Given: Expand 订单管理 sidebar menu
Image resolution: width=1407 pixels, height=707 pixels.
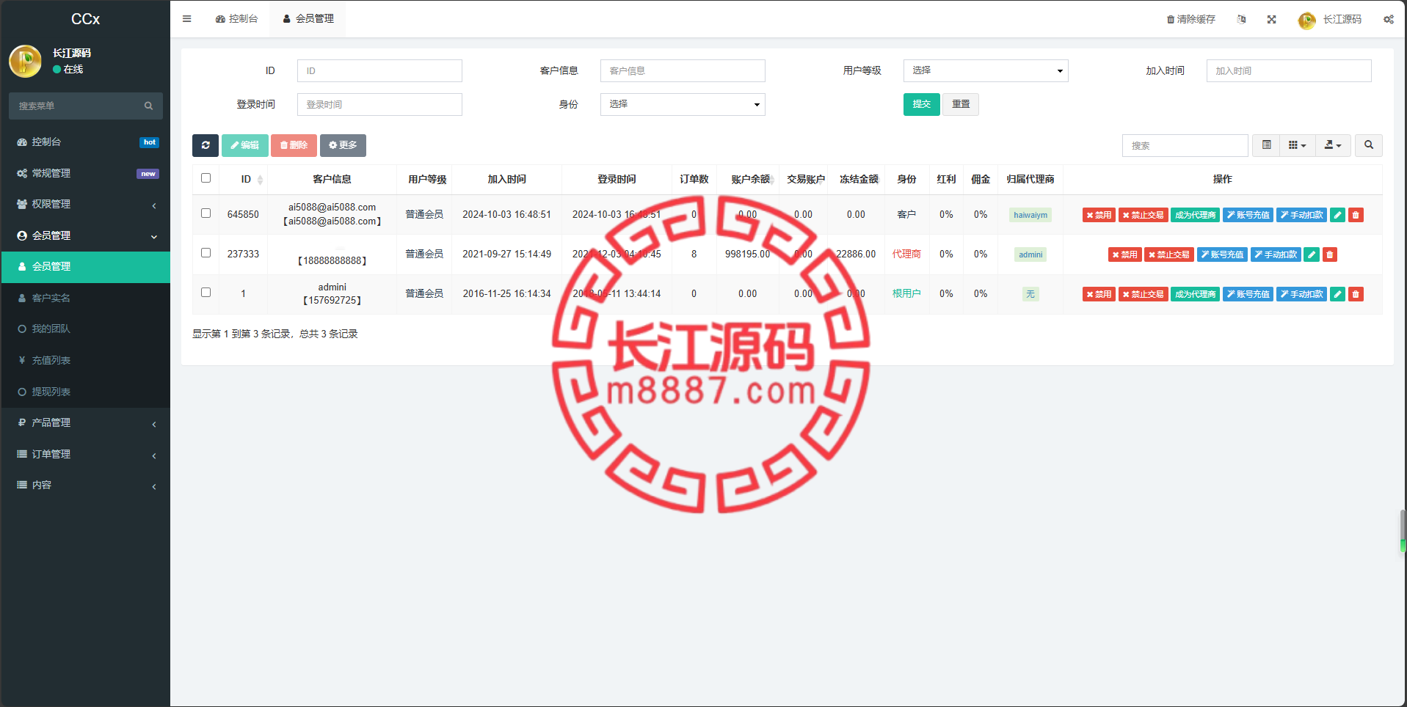Looking at the screenshot, I should [x=85, y=454].
